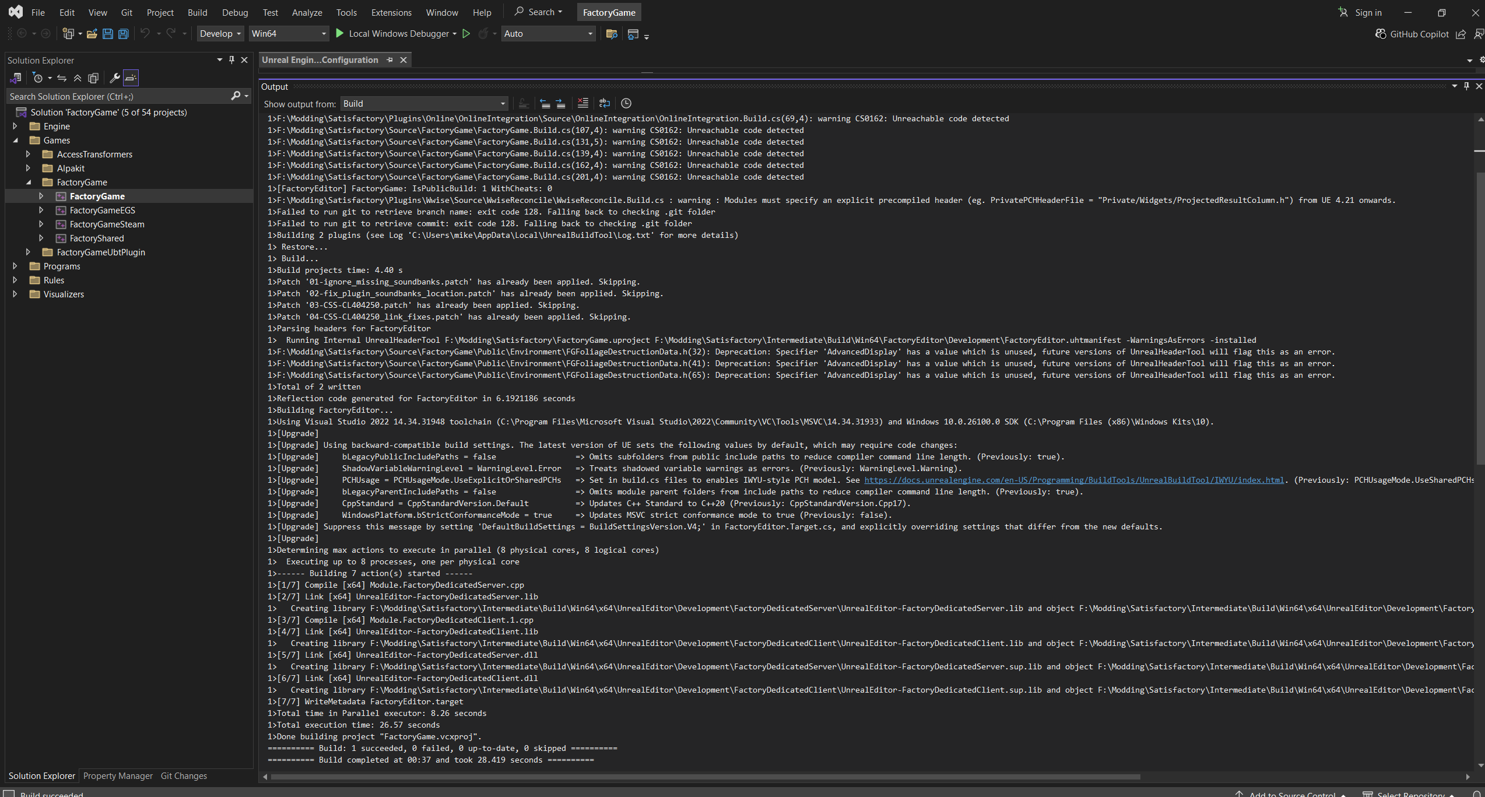Open the Debug menu
The image size is (1485, 797).
(x=235, y=12)
